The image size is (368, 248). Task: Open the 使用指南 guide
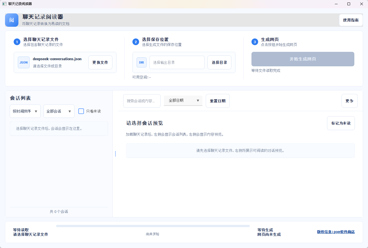351,20
